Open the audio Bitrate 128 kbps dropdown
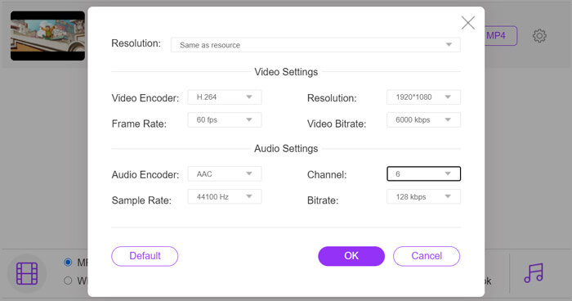This screenshot has width=572, height=301. (x=423, y=196)
